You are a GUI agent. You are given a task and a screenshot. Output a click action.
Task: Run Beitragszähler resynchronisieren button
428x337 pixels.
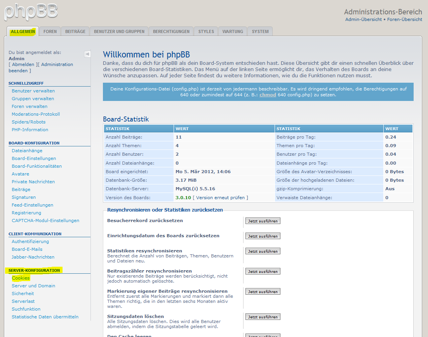click(263, 271)
